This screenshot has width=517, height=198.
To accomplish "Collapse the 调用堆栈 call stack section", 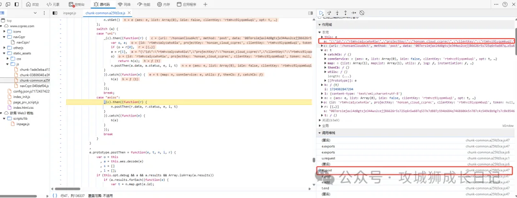I will pos(319,133).
